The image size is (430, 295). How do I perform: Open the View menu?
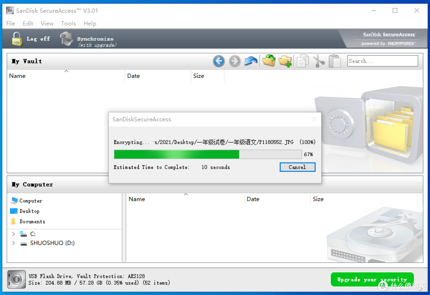(47, 23)
